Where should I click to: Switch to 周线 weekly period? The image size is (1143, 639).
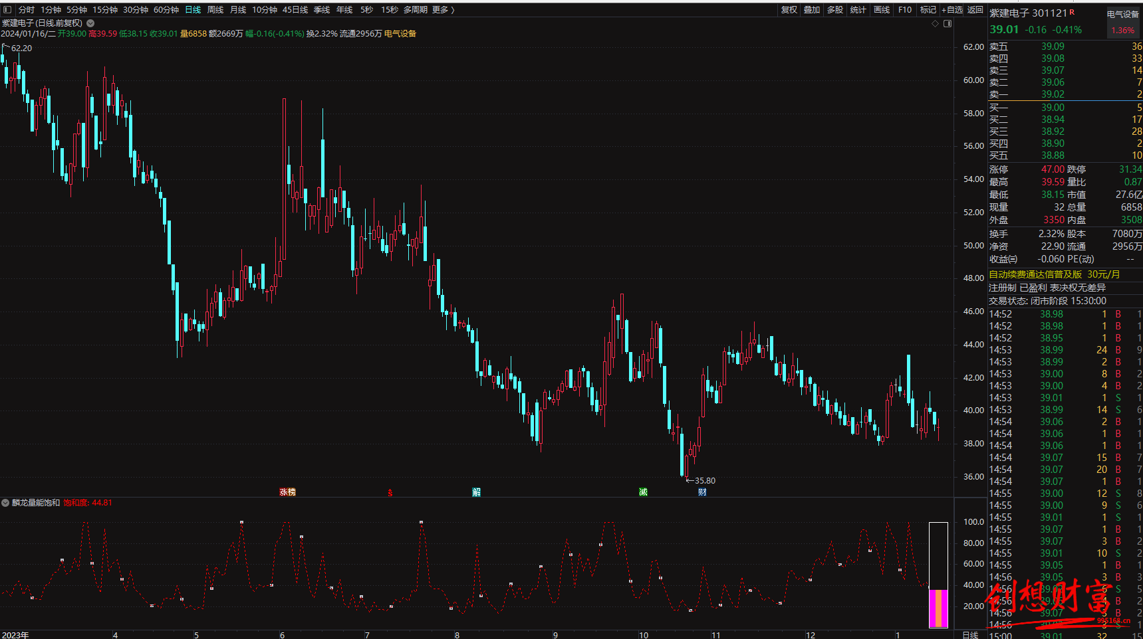tap(215, 10)
